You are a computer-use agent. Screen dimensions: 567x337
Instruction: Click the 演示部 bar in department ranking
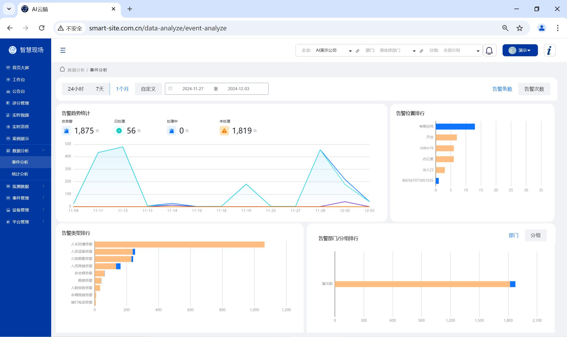(425, 284)
